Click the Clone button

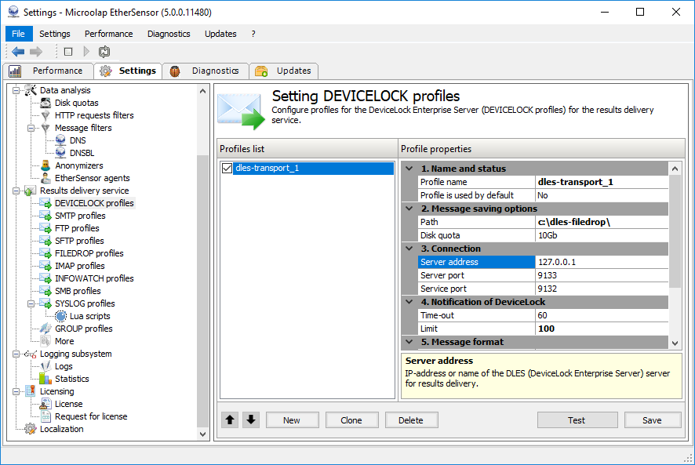[351, 420]
